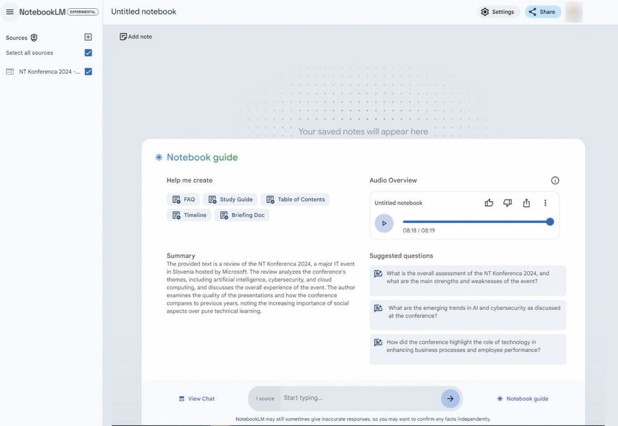Generate an FAQ document
The image size is (618, 426).
pos(184,200)
